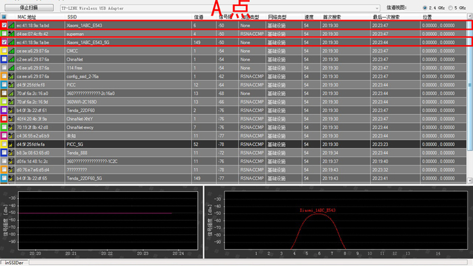This screenshot has width=473, height=266.
Task: Sort by the SSID column header
Action: click(x=72, y=17)
